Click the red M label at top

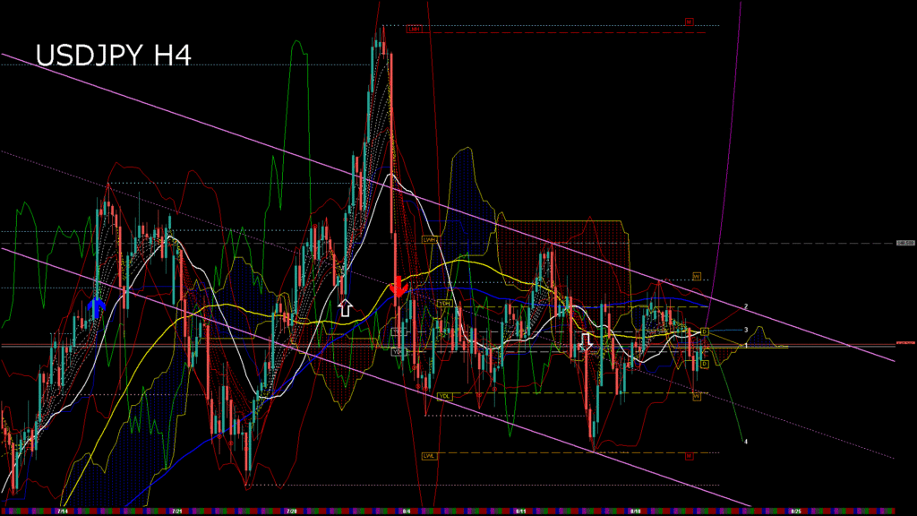(x=690, y=21)
